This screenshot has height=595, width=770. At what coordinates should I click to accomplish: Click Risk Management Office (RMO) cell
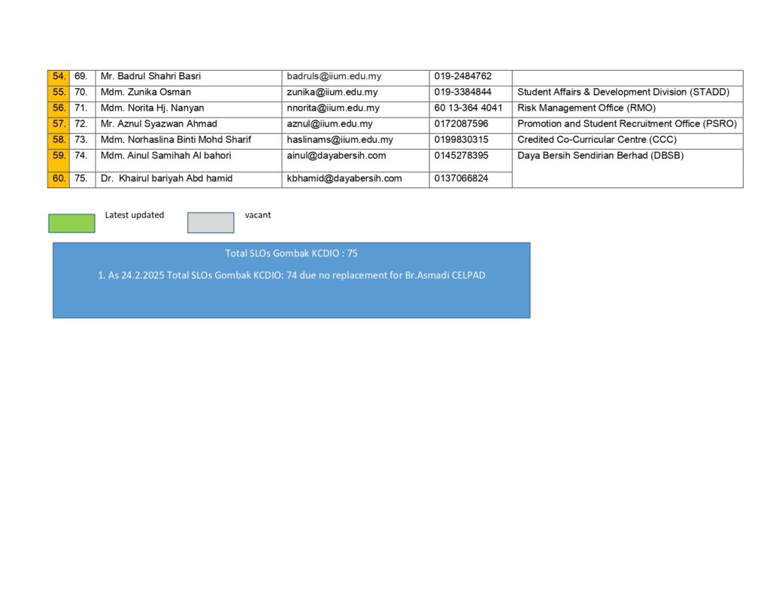628,110
